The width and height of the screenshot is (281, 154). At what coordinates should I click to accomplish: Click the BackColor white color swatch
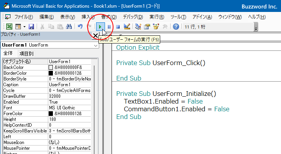(51, 67)
